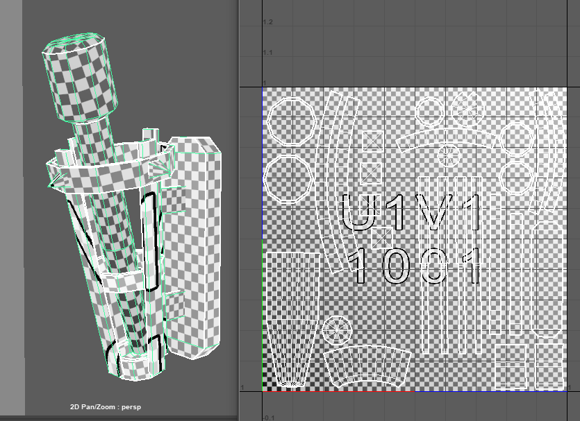Click the 1.1 grid coordinate label
The image size is (580, 421).
tap(268, 53)
